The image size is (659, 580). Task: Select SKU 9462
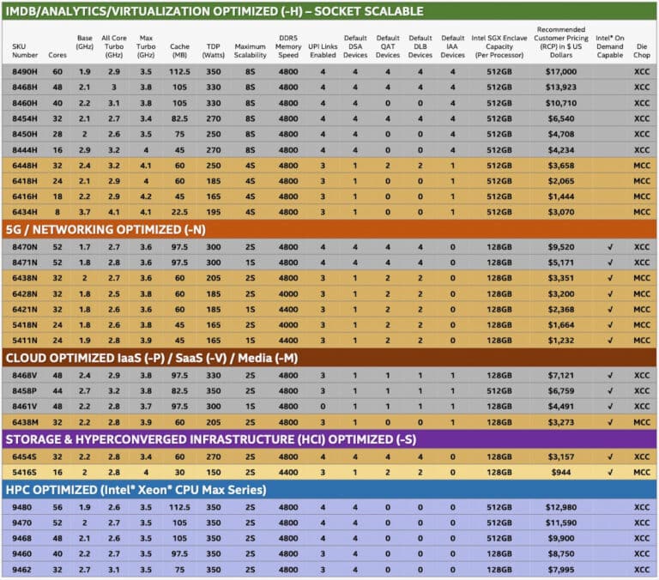[x=21, y=570]
